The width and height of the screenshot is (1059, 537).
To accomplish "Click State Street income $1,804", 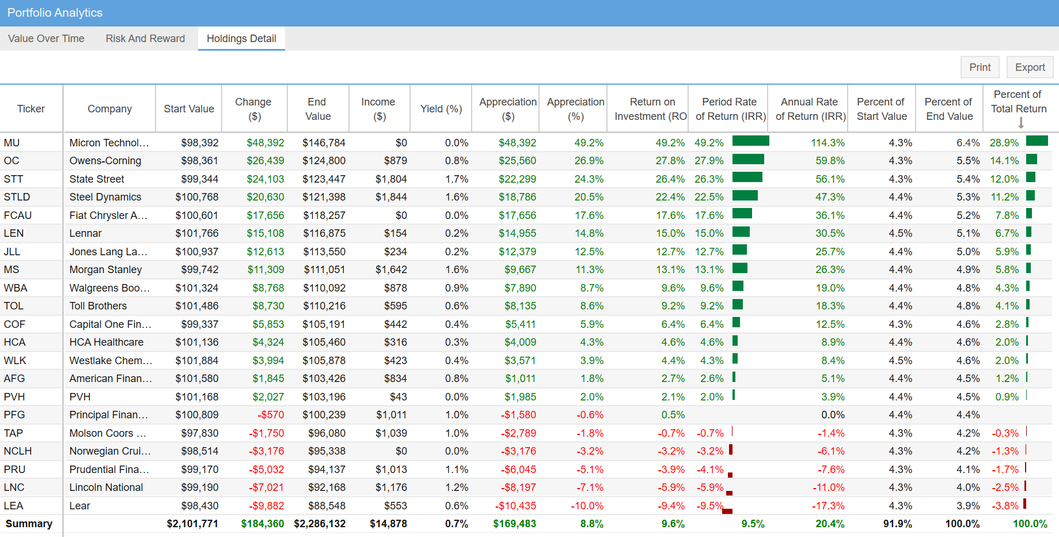I will click(x=391, y=179).
